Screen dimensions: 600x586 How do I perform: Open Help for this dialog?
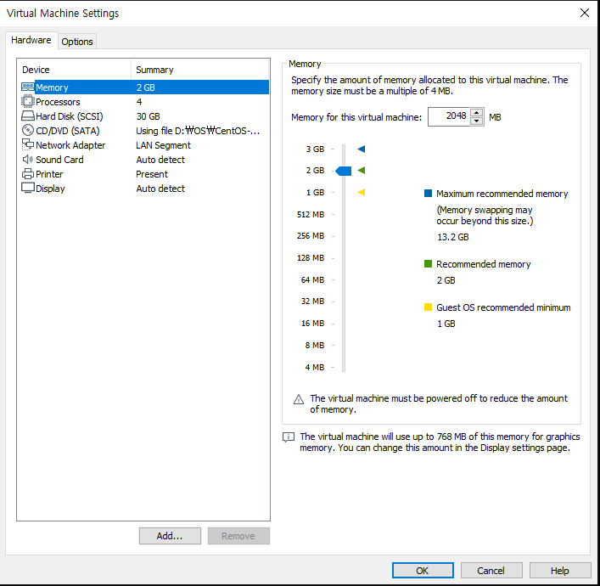tap(560, 571)
